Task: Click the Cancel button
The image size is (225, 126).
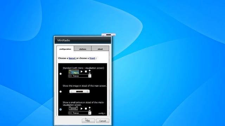Action: point(103,121)
